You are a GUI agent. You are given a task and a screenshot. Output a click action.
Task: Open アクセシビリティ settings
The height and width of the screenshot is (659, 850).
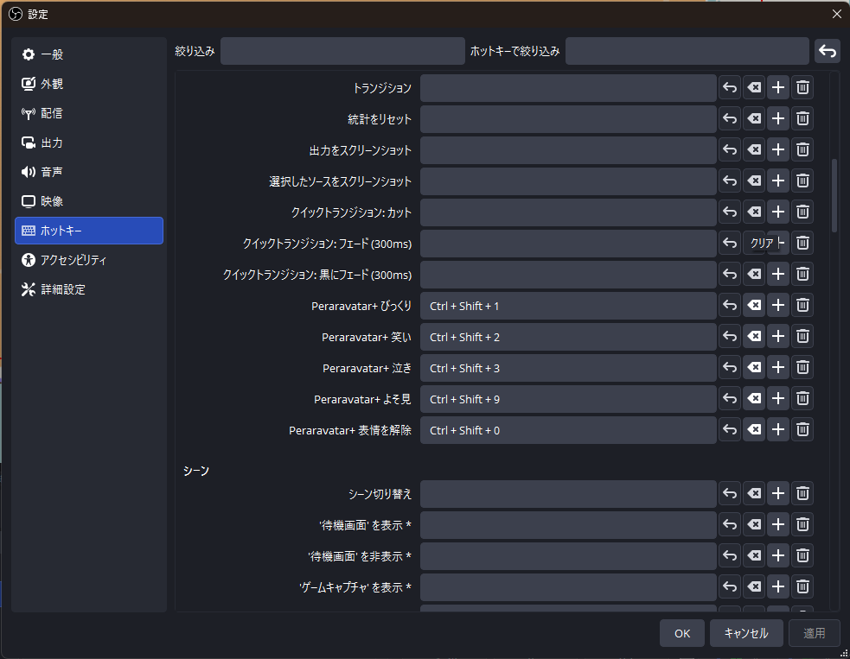point(89,260)
